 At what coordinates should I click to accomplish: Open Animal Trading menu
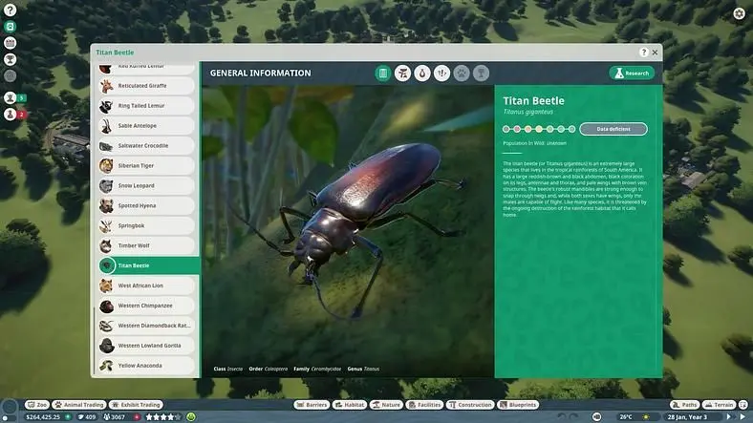[79, 405]
